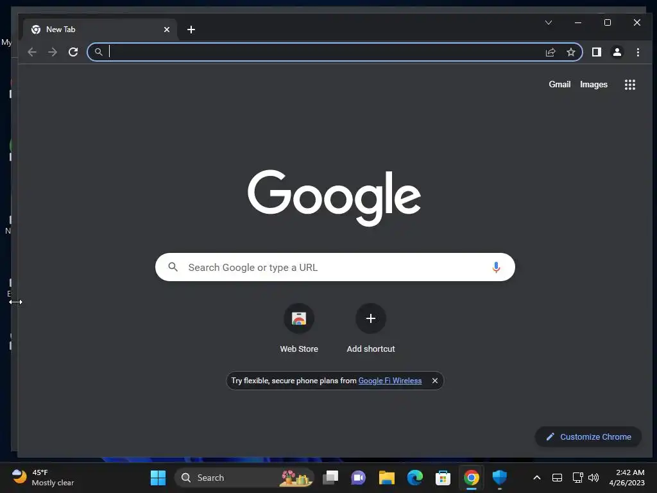Maximize the Chrome window

(x=608, y=22)
